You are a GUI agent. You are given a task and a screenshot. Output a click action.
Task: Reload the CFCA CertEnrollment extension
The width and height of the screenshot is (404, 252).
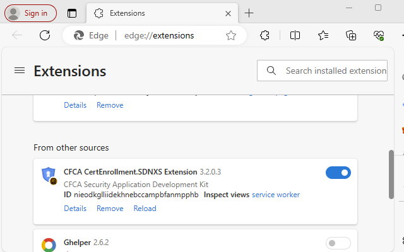coord(145,209)
